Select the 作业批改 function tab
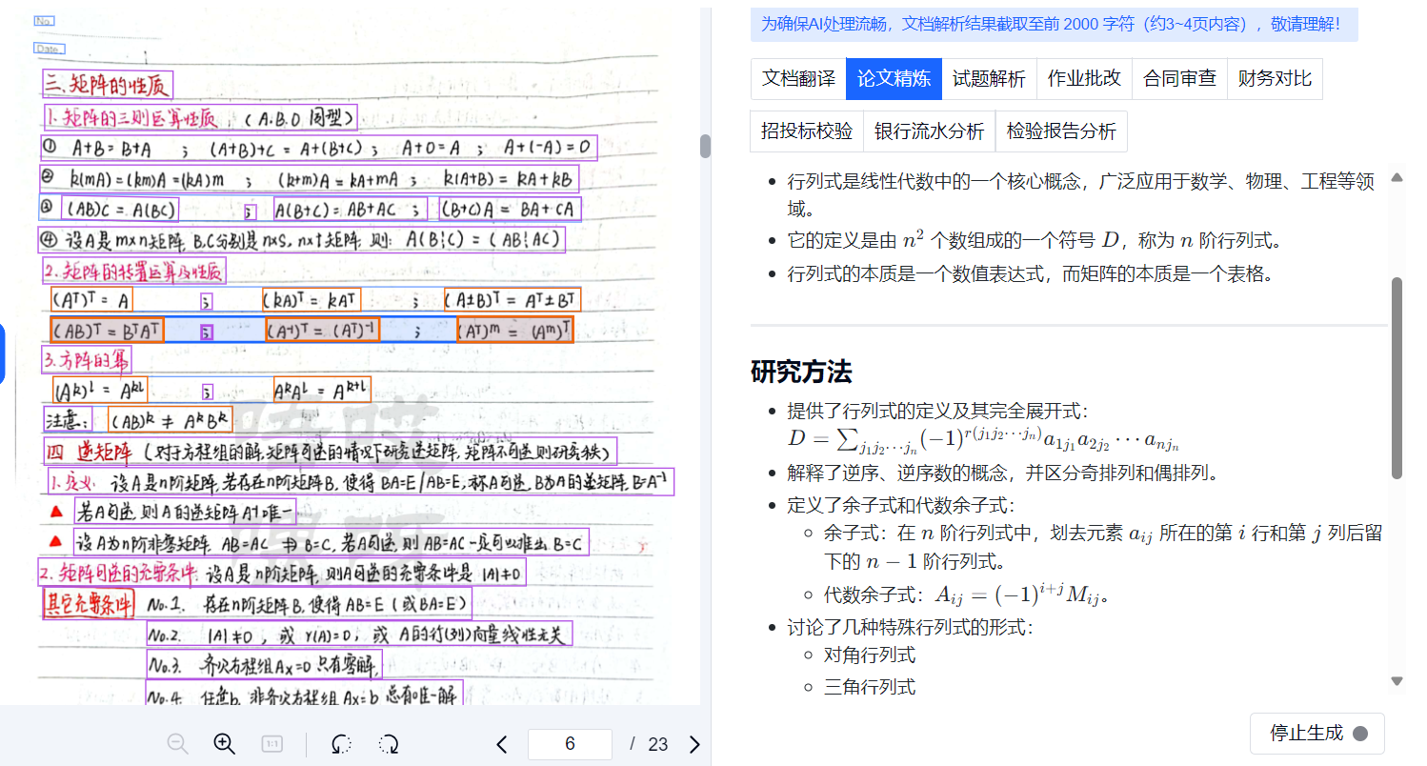Image resolution: width=1427 pixels, height=766 pixels. pyautogui.click(x=1083, y=79)
